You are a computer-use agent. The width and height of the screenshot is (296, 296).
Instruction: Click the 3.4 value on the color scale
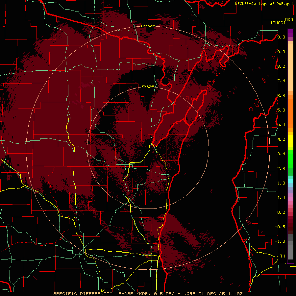tap(281, 154)
